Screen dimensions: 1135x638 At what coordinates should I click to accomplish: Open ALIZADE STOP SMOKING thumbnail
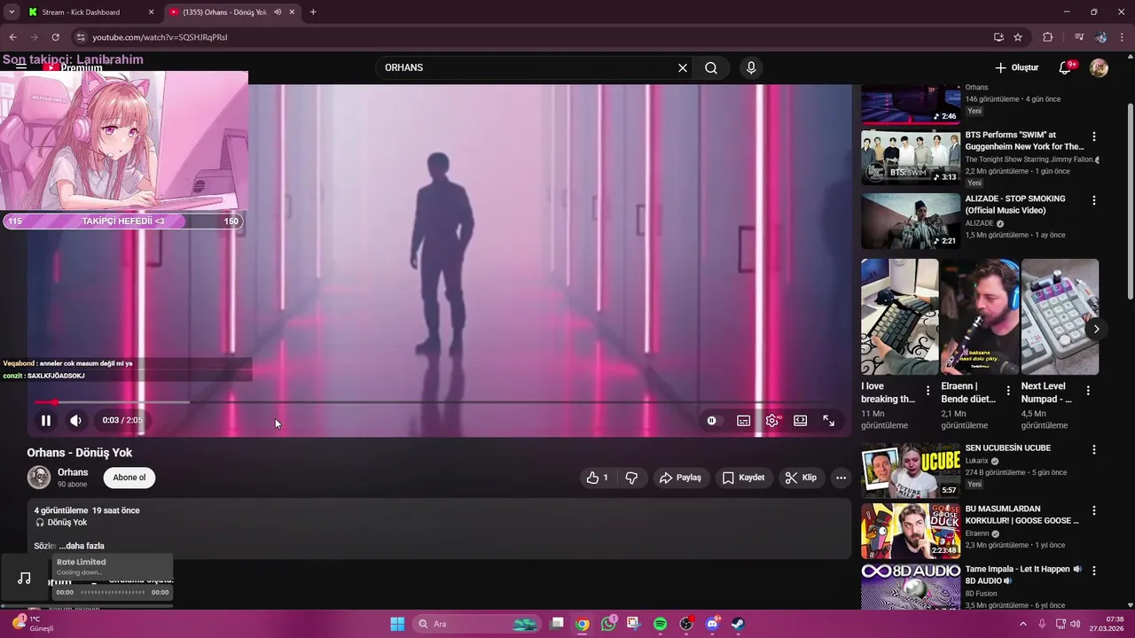[911, 222]
